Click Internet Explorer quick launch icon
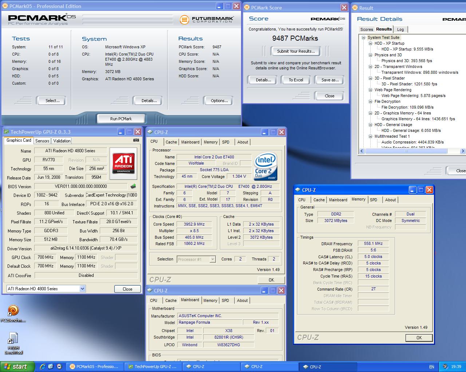 click(x=43, y=367)
